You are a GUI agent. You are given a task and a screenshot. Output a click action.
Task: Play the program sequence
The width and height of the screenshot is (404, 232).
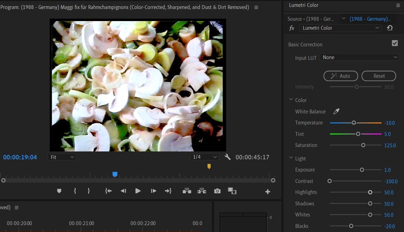[x=138, y=191]
